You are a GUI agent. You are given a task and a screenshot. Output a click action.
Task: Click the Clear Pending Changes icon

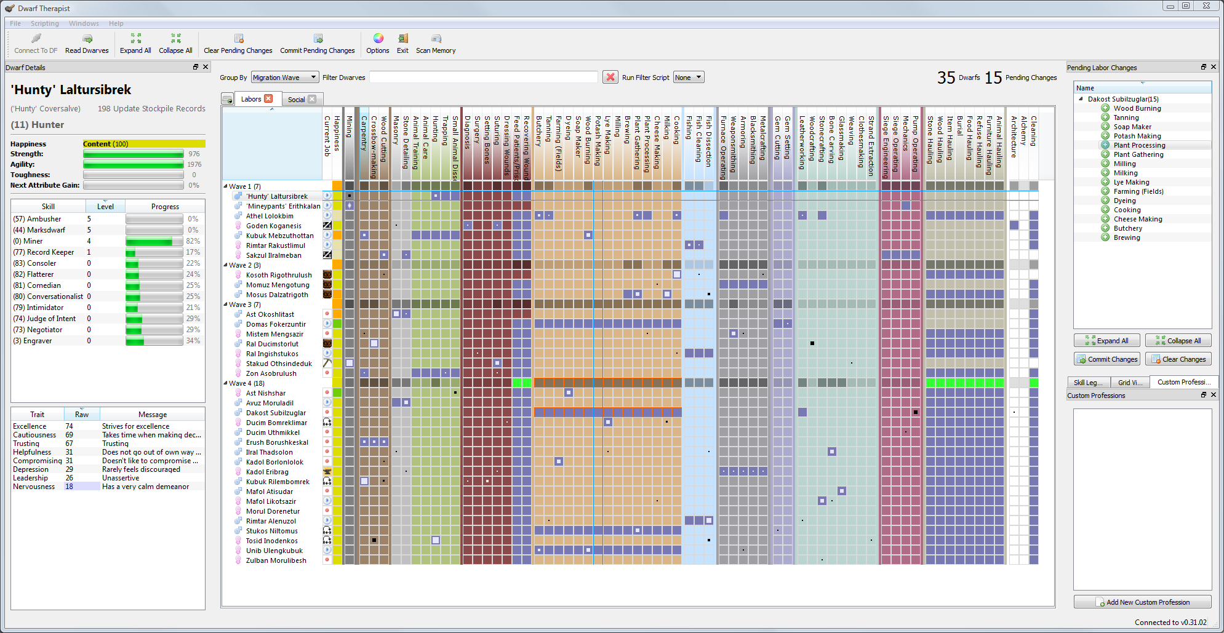point(239,39)
